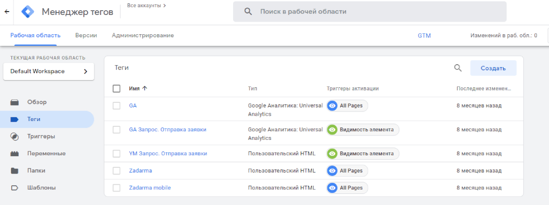Tick checkbox for YM Запрос. Отправка заявки

tap(117, 153)
